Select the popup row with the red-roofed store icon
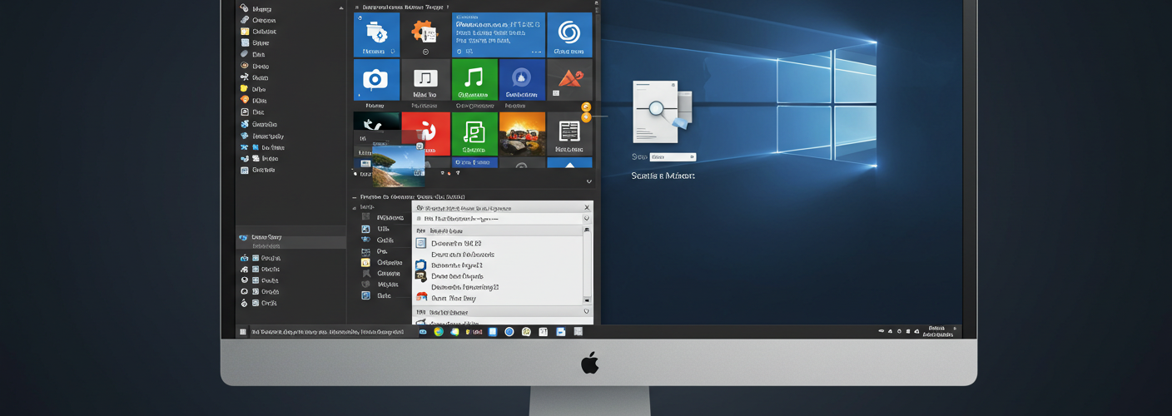The height and width of the screenshot is (416, 1172). 498,298
